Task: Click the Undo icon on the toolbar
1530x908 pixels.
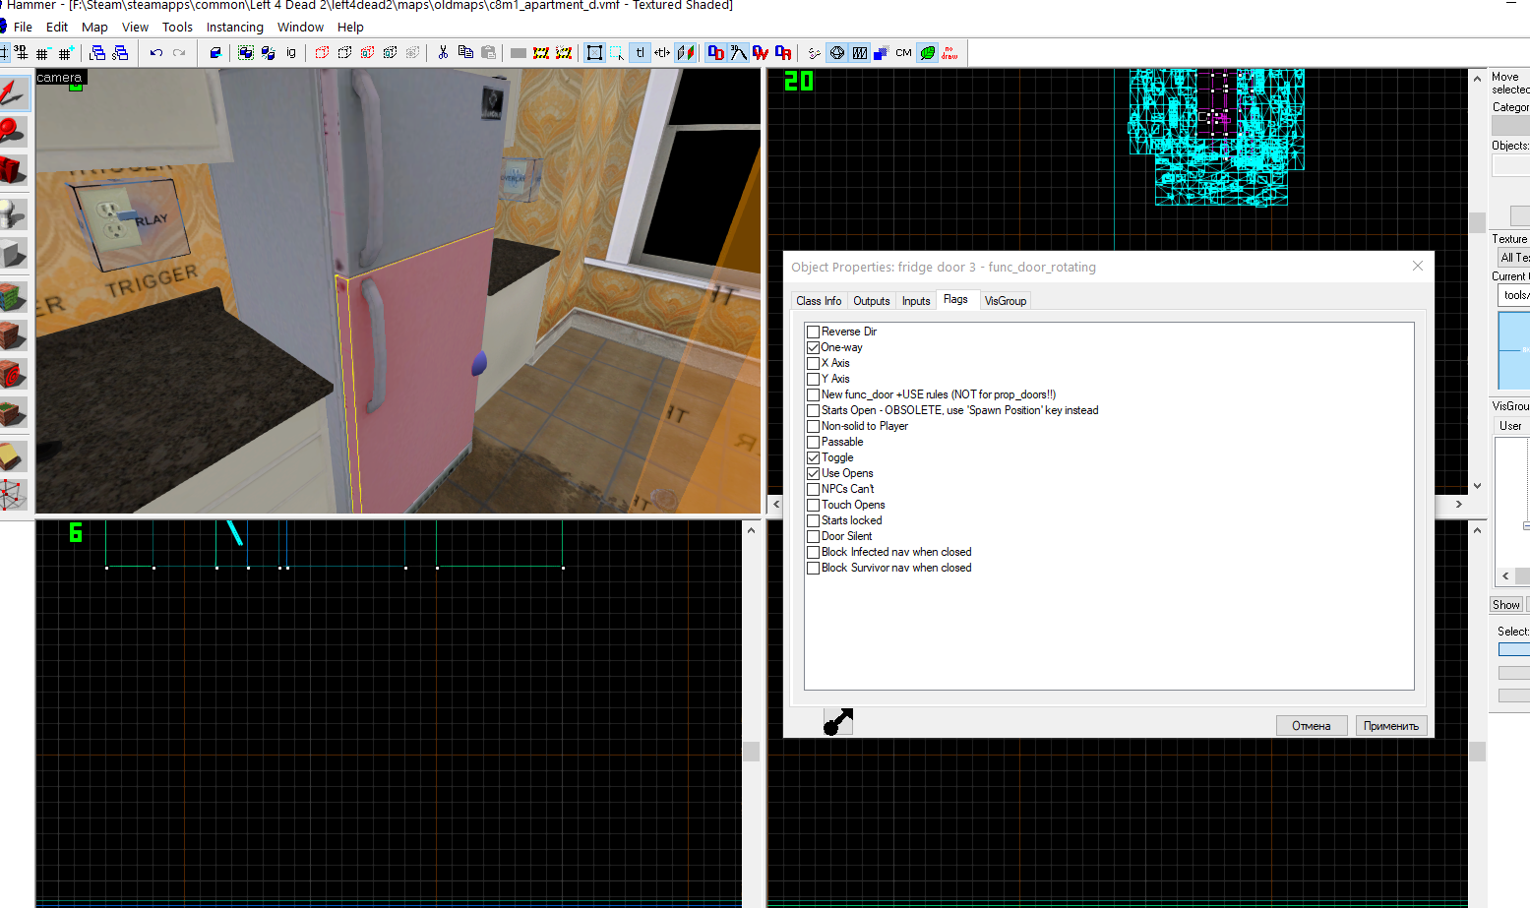Action: 156,52
